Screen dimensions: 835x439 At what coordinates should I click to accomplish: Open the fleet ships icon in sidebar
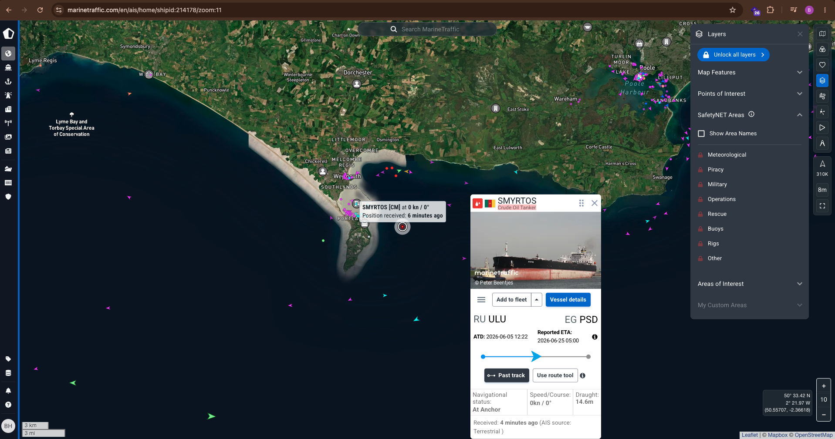coord(8,169)
